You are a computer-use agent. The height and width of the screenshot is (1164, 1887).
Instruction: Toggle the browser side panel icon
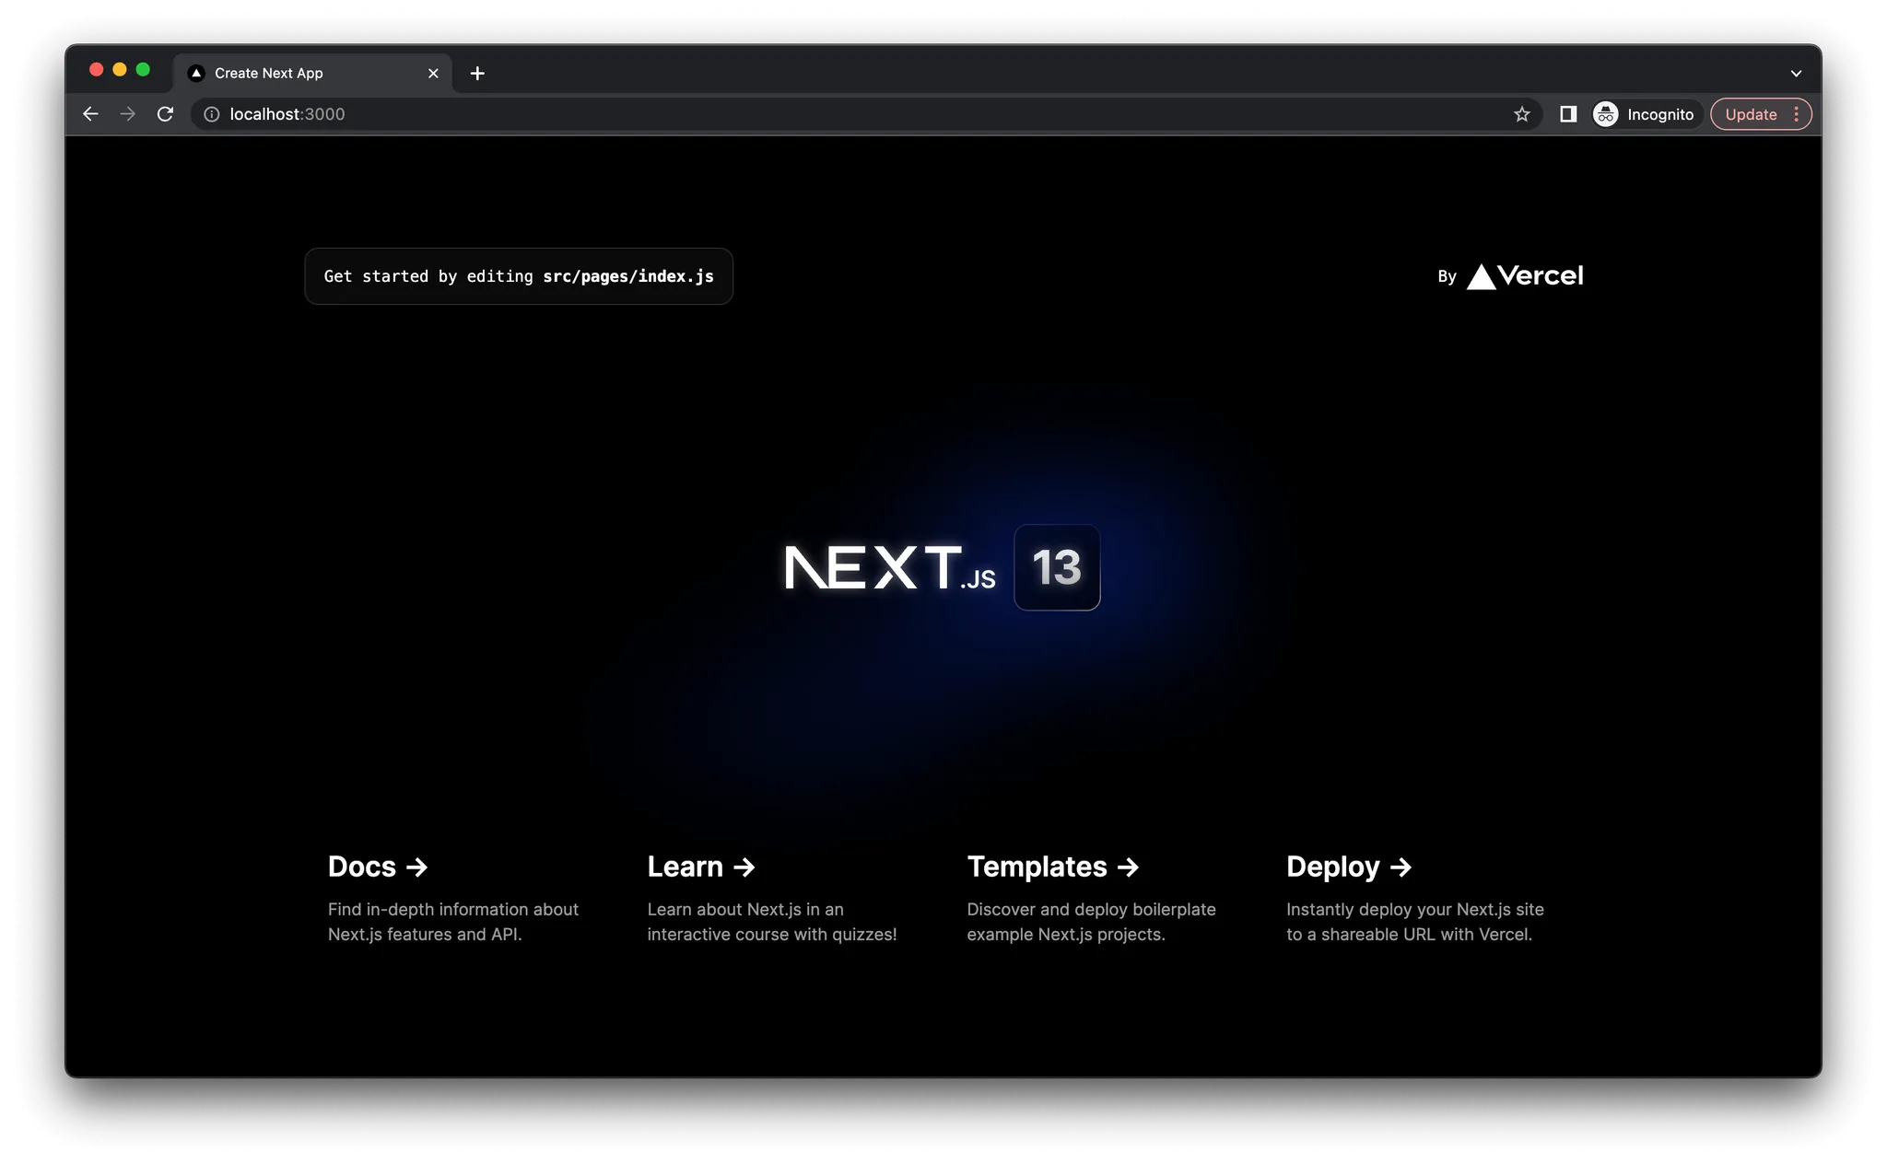pyautogui.click(x=1568, y=114)
